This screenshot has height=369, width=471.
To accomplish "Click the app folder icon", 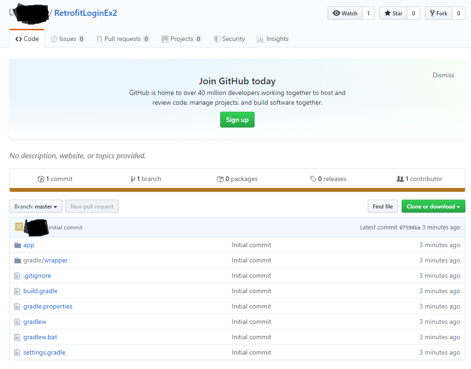I will click(18, 245).
